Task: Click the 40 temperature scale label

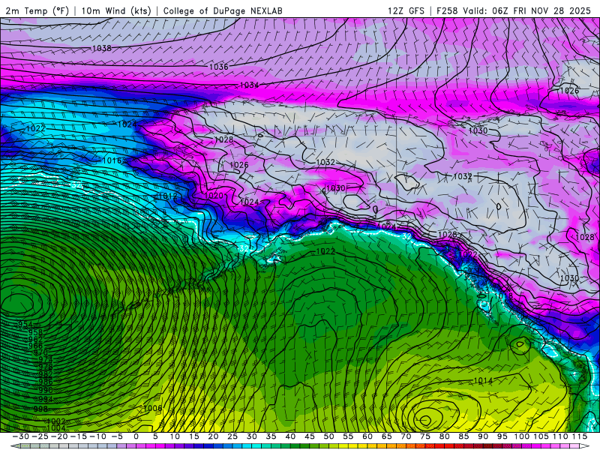Action: click(290, 436)
